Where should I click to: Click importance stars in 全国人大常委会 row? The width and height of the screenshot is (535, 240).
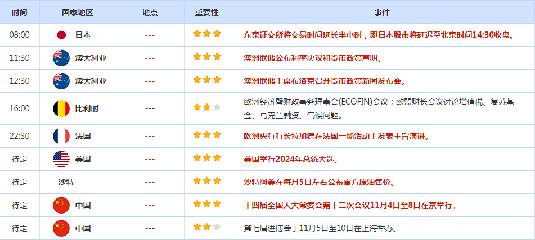coord(207,204)
